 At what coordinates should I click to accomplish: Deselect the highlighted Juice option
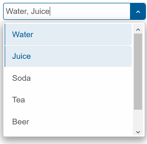pyautogui.click(x=68, y=56)
